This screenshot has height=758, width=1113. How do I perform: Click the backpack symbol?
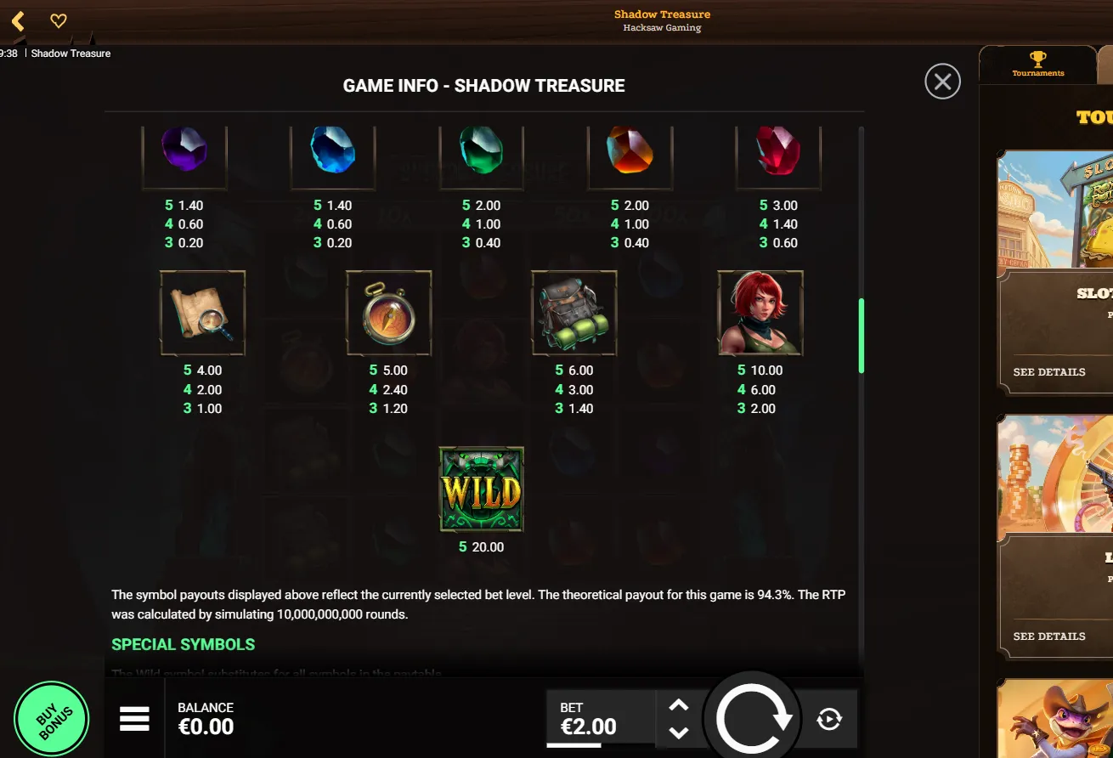pos(574,313)
